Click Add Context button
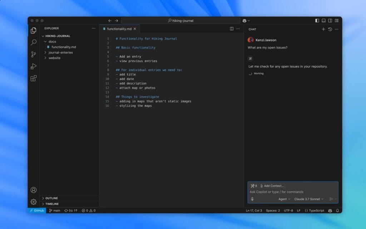 coord(272,186)
